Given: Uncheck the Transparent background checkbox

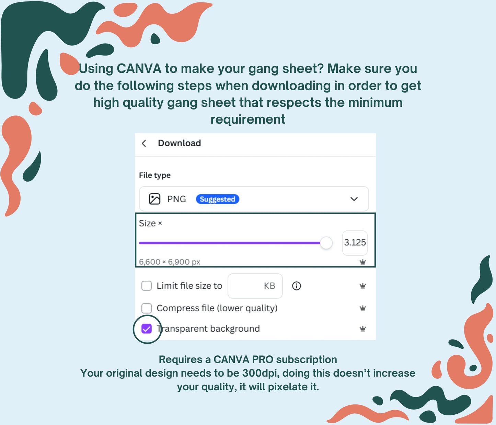Looking at the screenshot, I should pyautogui.click(x=147, y=329).
